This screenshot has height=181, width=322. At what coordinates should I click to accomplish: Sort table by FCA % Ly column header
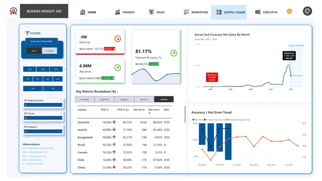pos(123,110)
